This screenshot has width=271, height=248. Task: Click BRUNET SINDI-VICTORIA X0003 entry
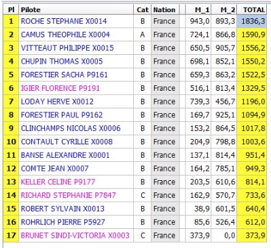75,235
